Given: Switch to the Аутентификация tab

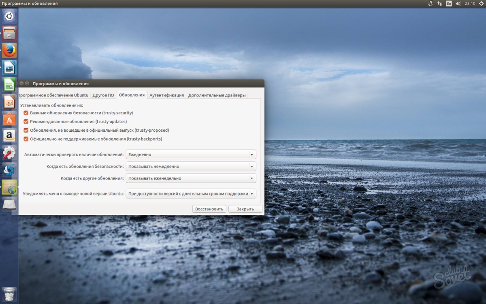Looking at the screenshot, I should tap(166, 95).
